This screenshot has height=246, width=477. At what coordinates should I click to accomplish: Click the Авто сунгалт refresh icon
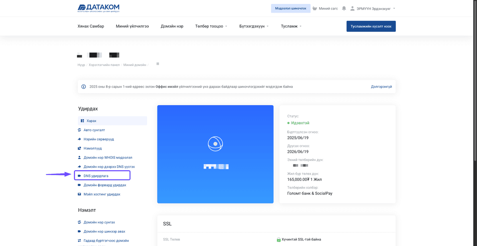click(79, 130)
